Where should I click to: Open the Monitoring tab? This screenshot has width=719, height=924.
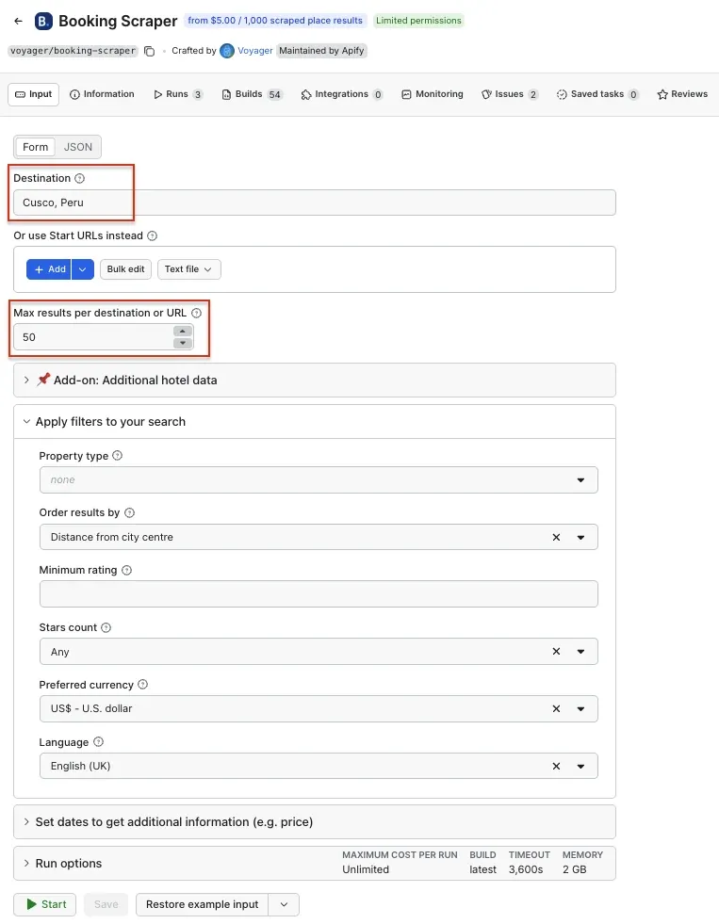coord(433,94)
